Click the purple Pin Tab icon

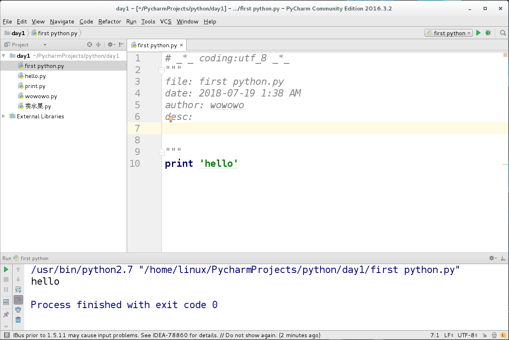6,314
